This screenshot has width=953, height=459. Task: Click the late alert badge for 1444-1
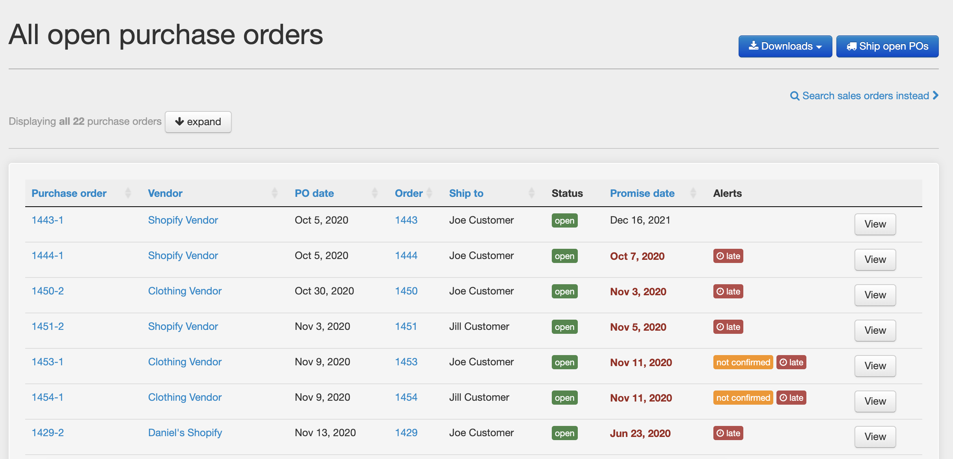pos(728,256)
